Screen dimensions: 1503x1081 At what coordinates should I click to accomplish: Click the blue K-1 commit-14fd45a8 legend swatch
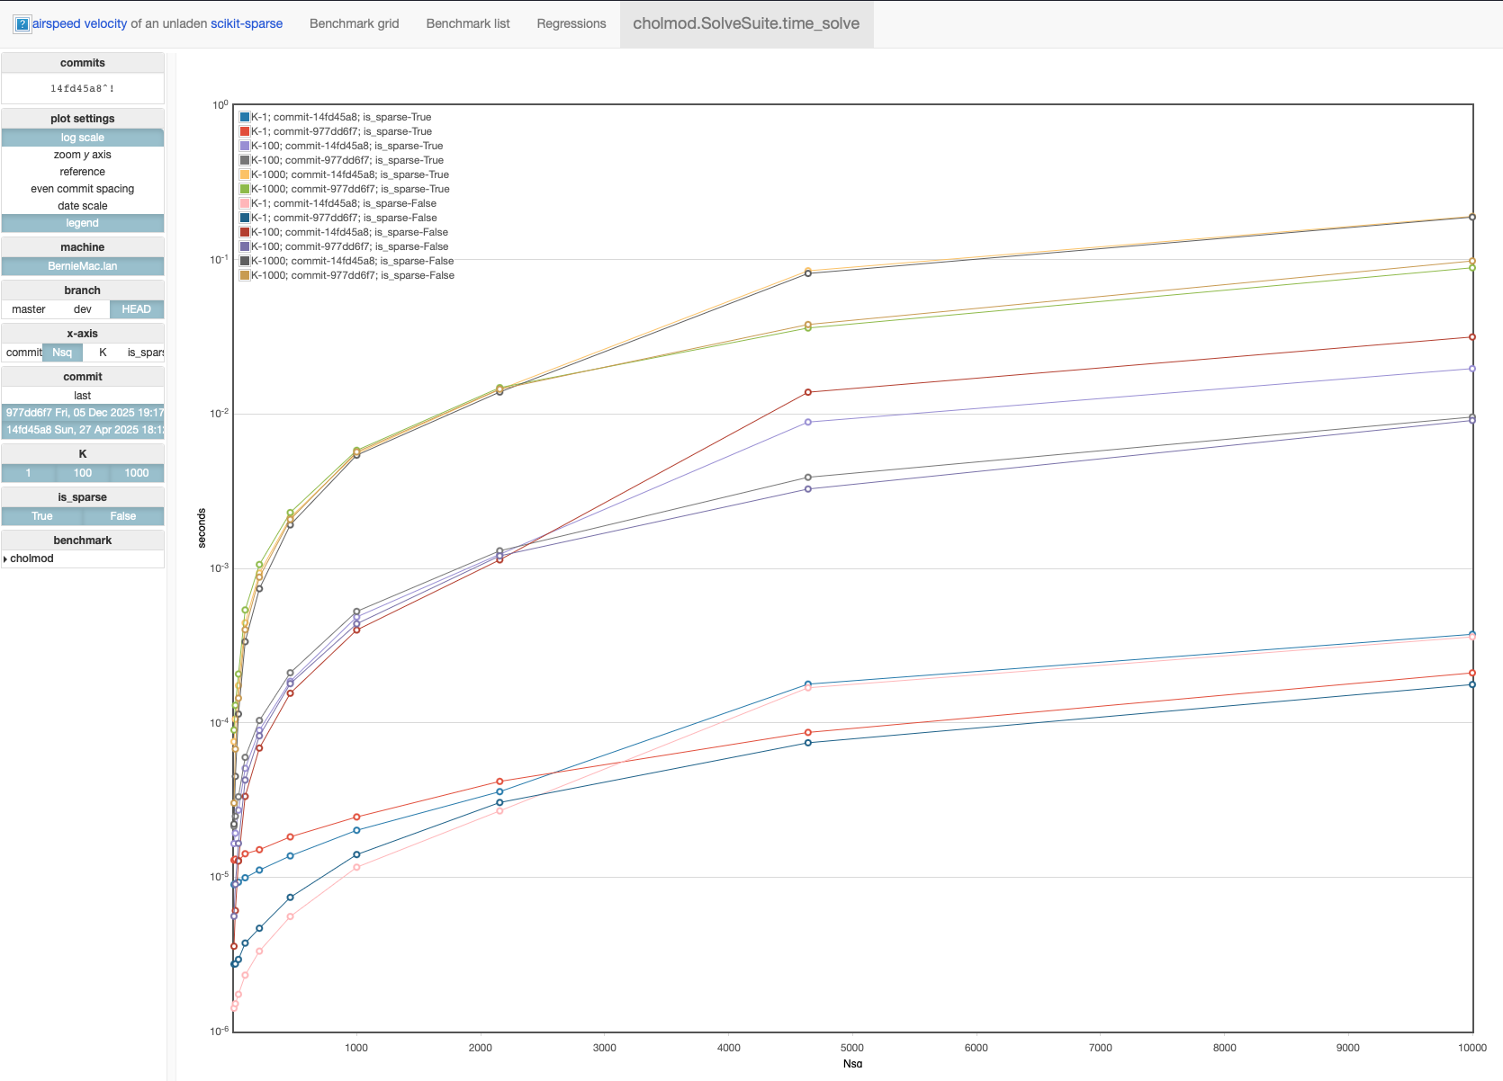coord(245,117)
